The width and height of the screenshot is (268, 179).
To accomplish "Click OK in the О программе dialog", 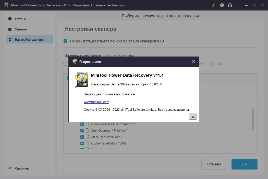I will pyautogui.click(x=193, y=117).
